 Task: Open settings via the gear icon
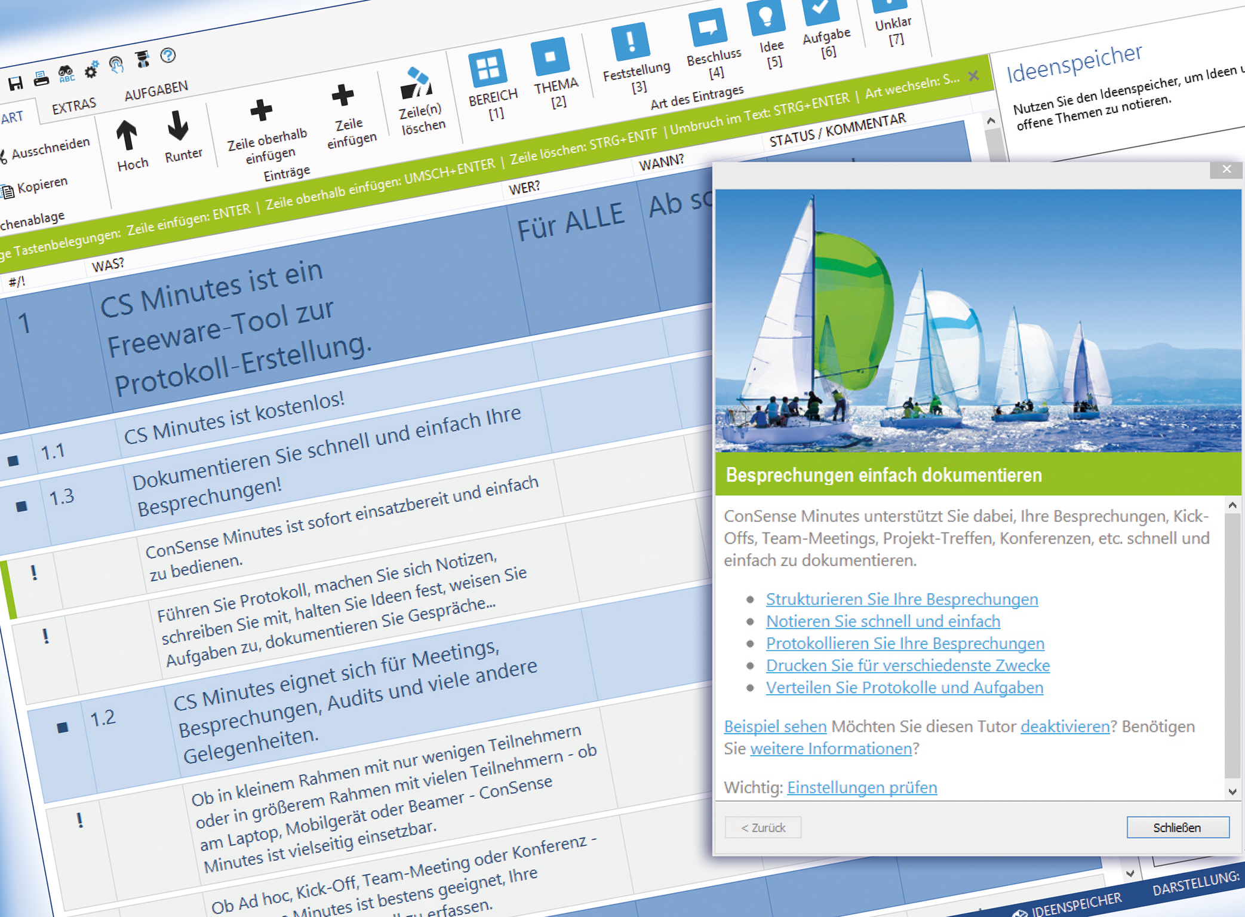pyautogui.click(x=91, y=70)
